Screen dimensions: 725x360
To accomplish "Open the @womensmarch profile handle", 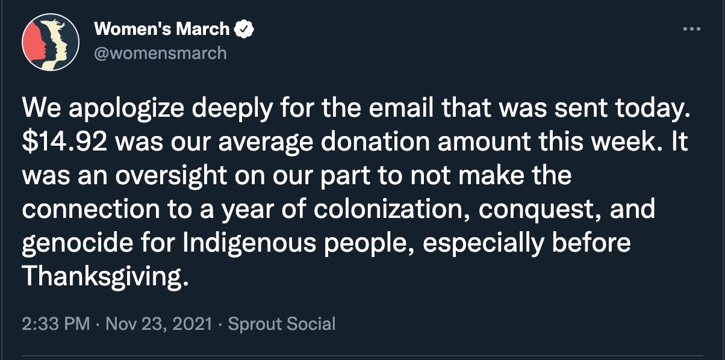I will click(x=159, y=52).
